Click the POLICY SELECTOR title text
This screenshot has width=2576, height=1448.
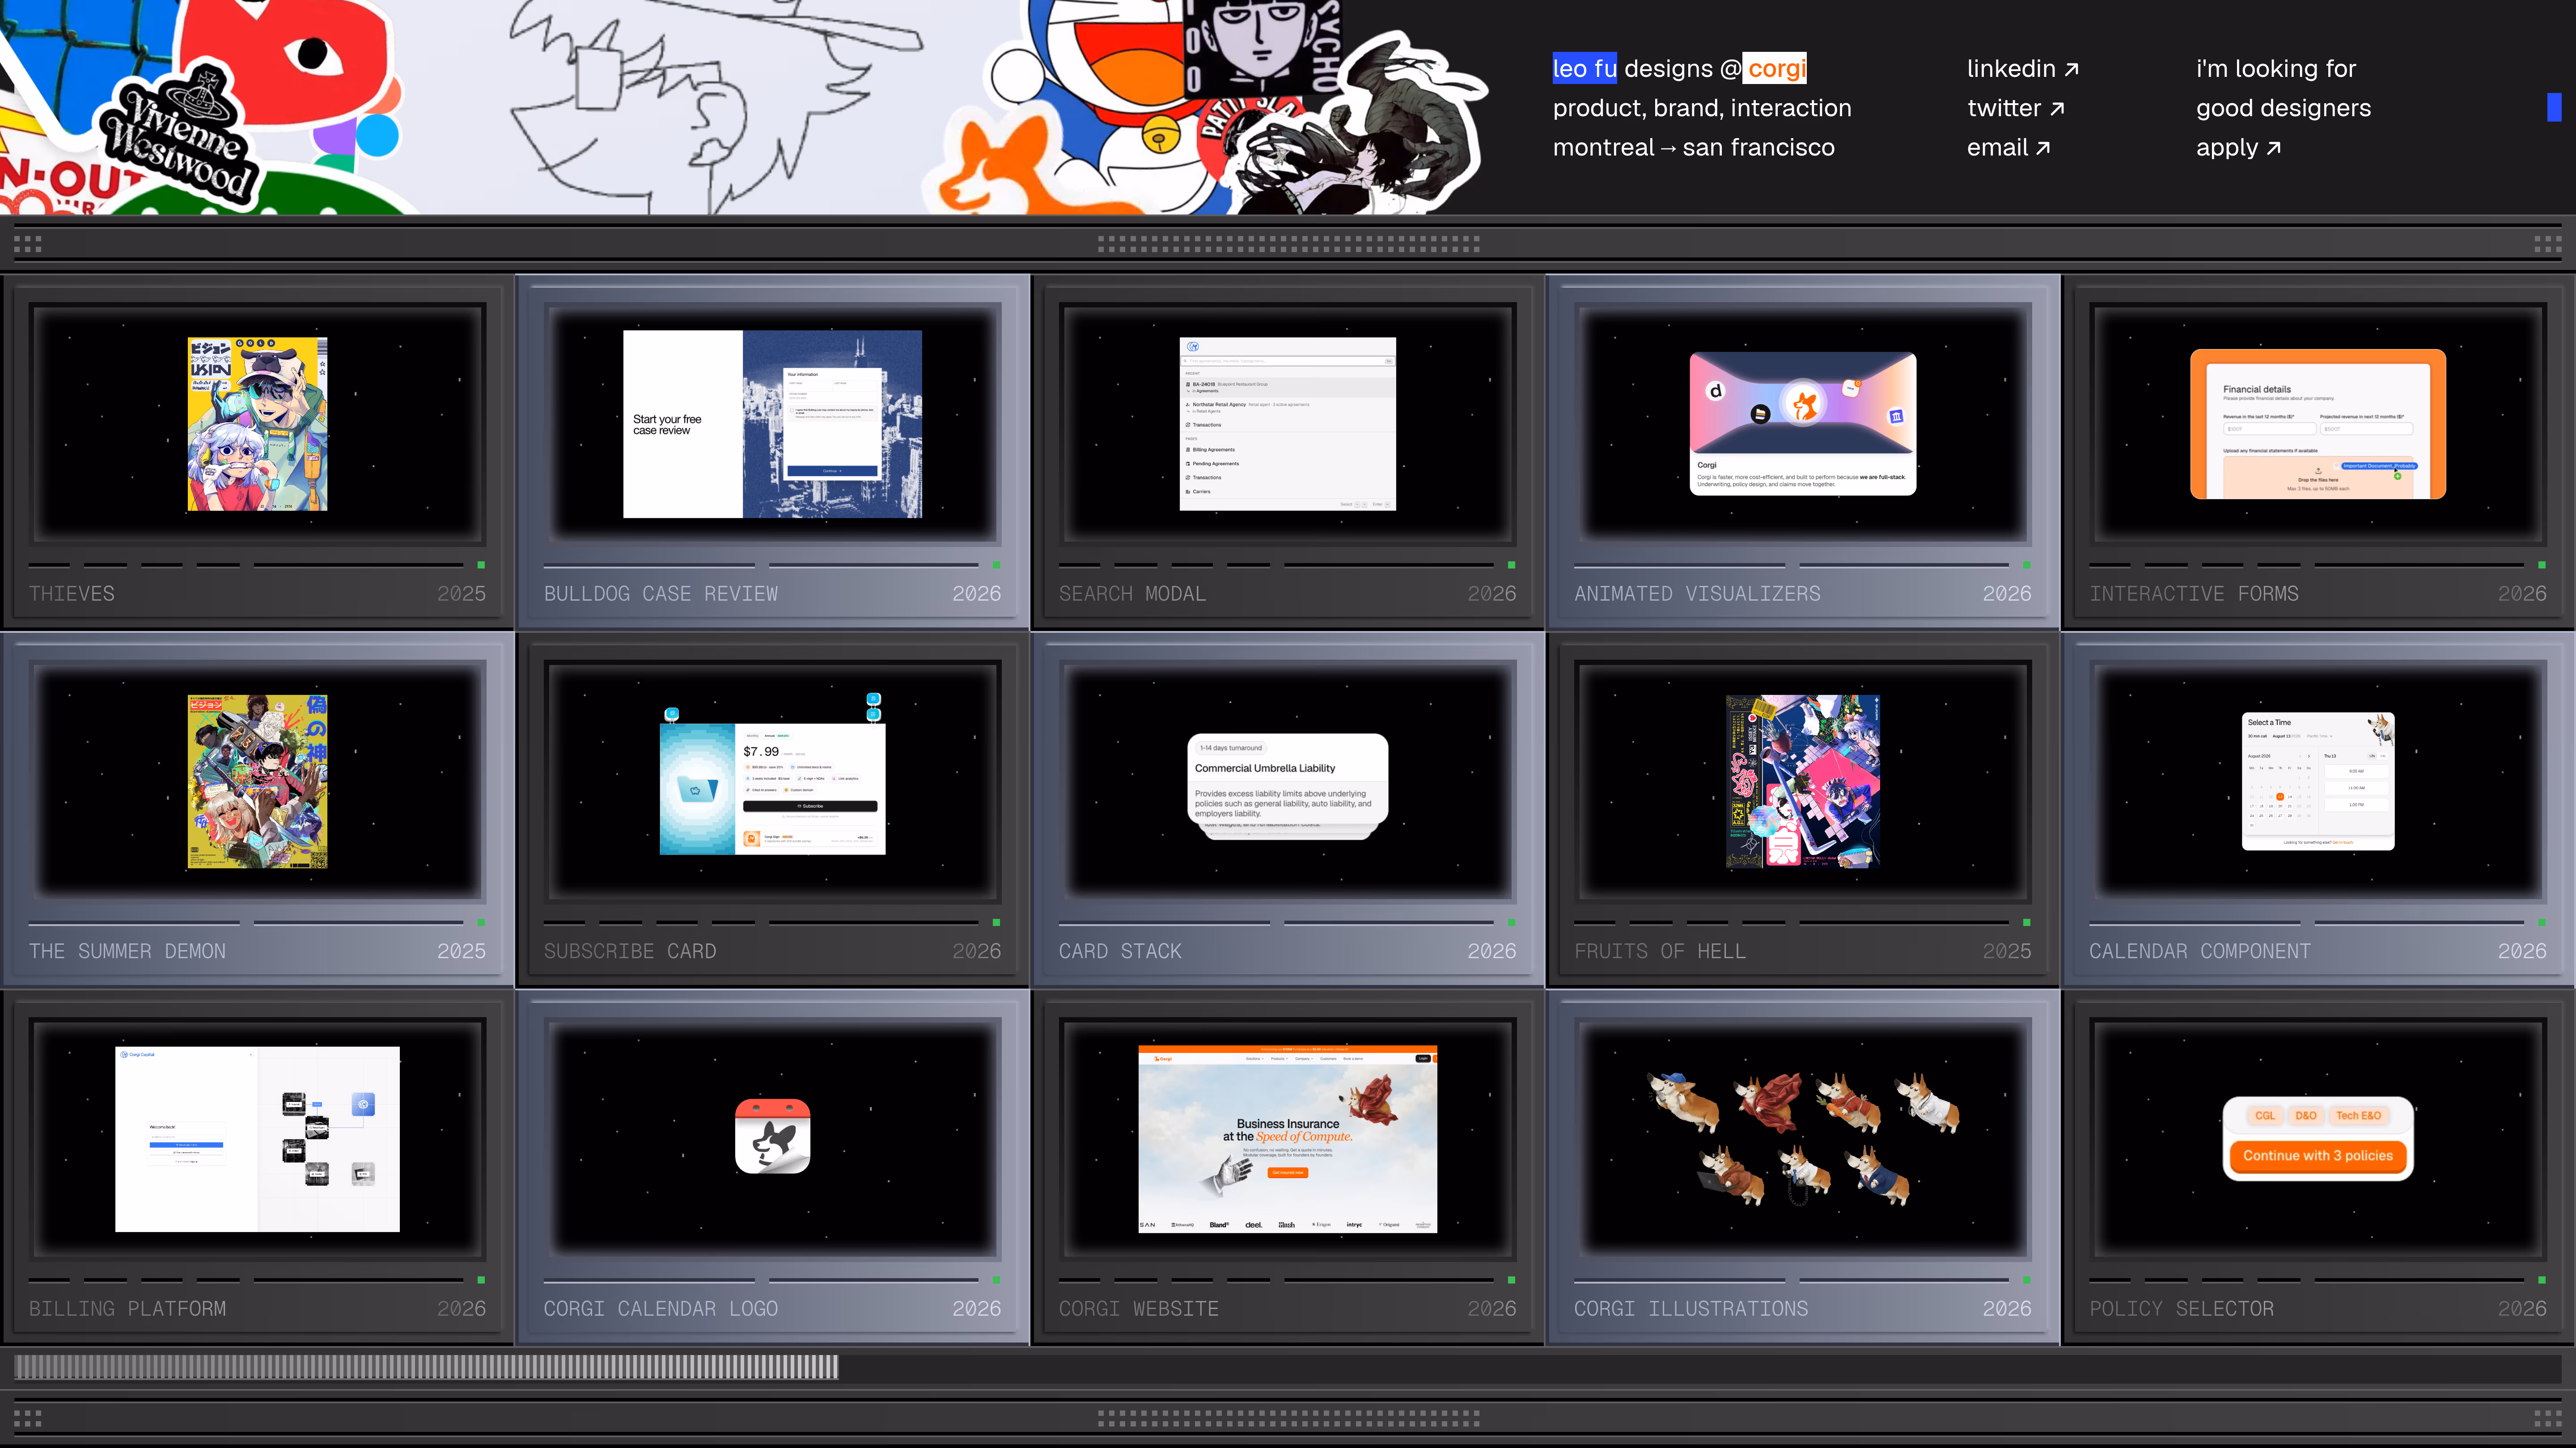[2181, 1309]
